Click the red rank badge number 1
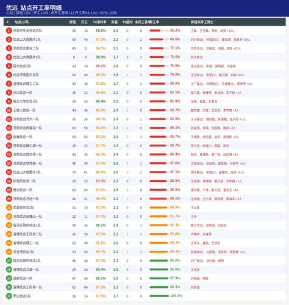Screen dimensions: 289x305 point(9,30)
